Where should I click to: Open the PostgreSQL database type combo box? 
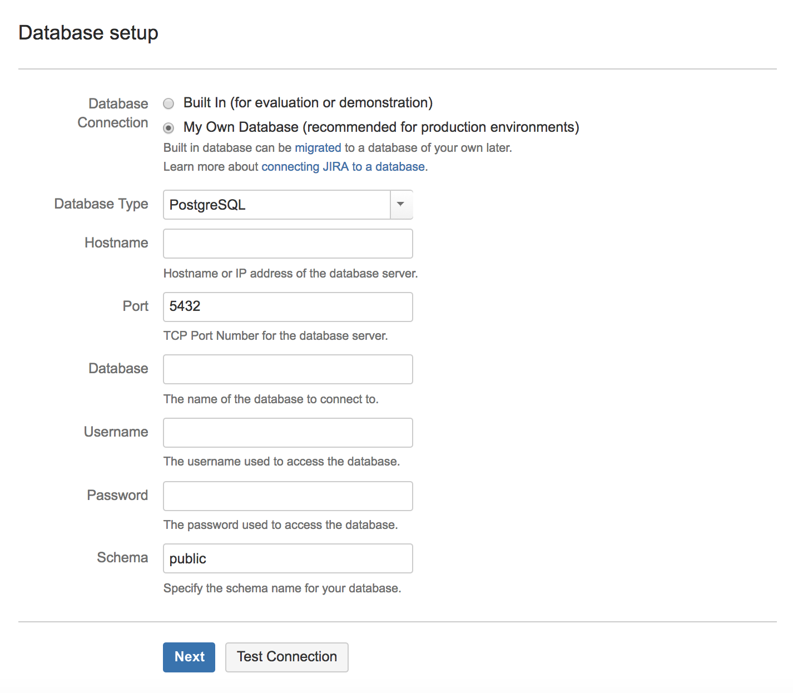(288, 205)
